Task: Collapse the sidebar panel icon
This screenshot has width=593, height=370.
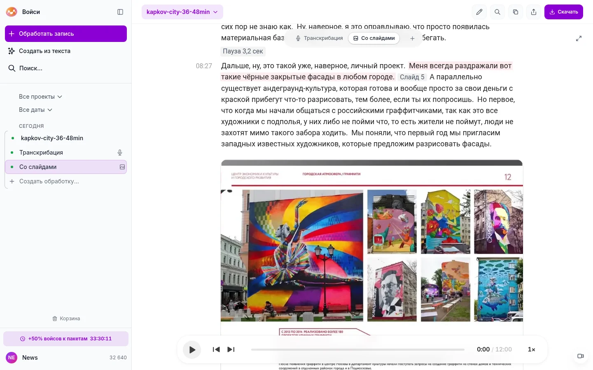Action: click(120, 12)
